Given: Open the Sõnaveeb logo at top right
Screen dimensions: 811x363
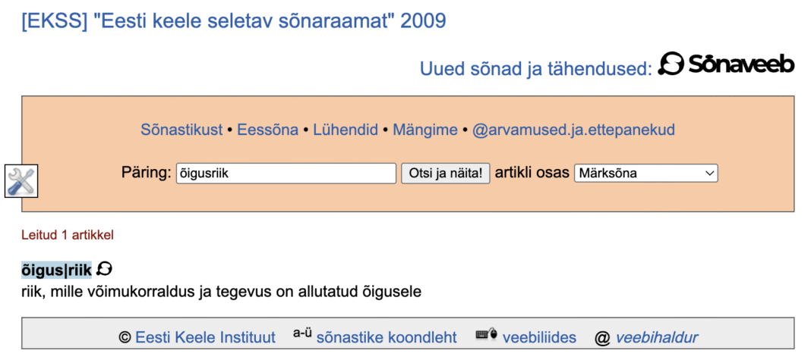Looking at the screenshot, I should coord(725,65).
